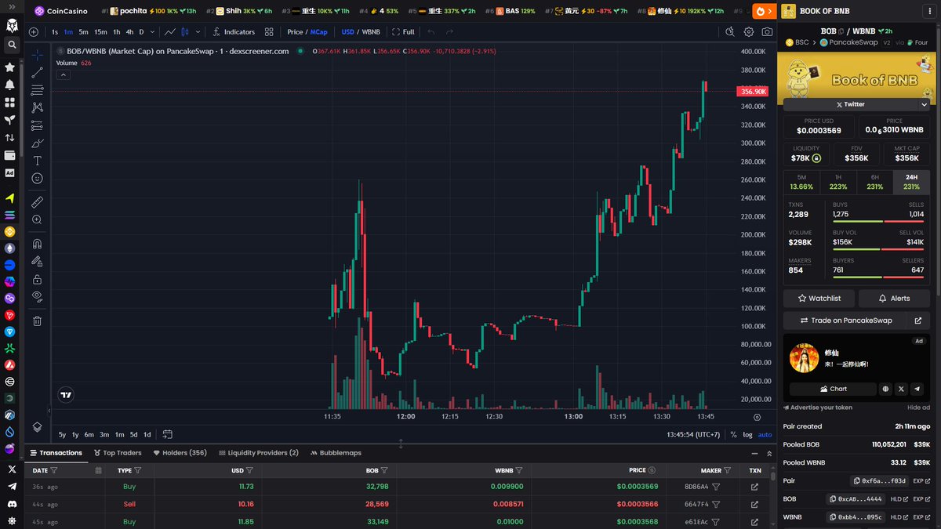Select the brush drawing tool
The image size is (941, 529).
pos(37,143)
